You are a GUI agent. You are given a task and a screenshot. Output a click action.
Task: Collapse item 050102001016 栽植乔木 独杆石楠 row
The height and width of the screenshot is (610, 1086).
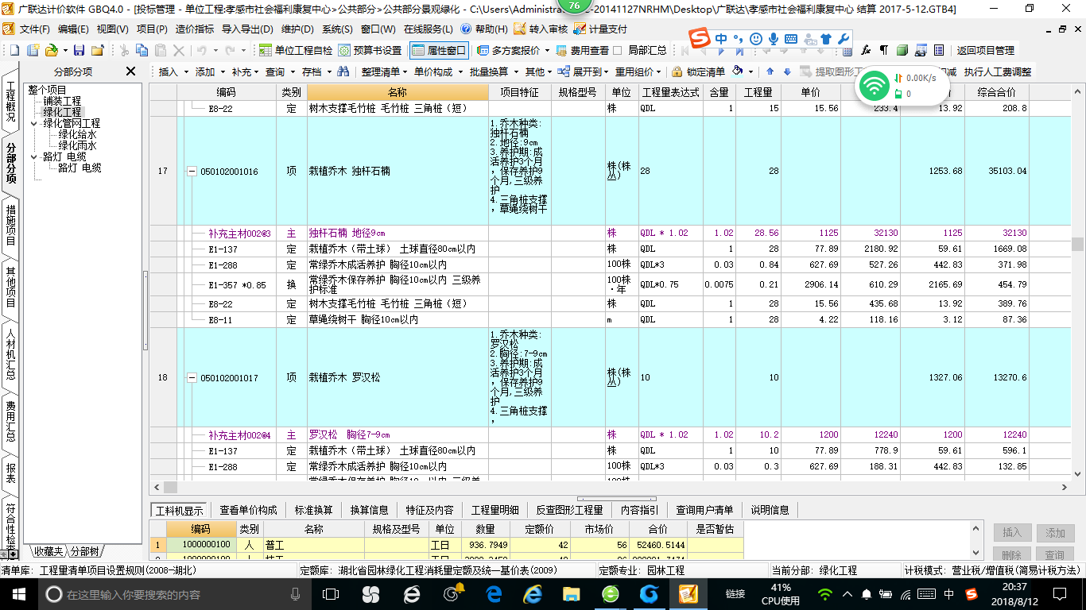192,172
